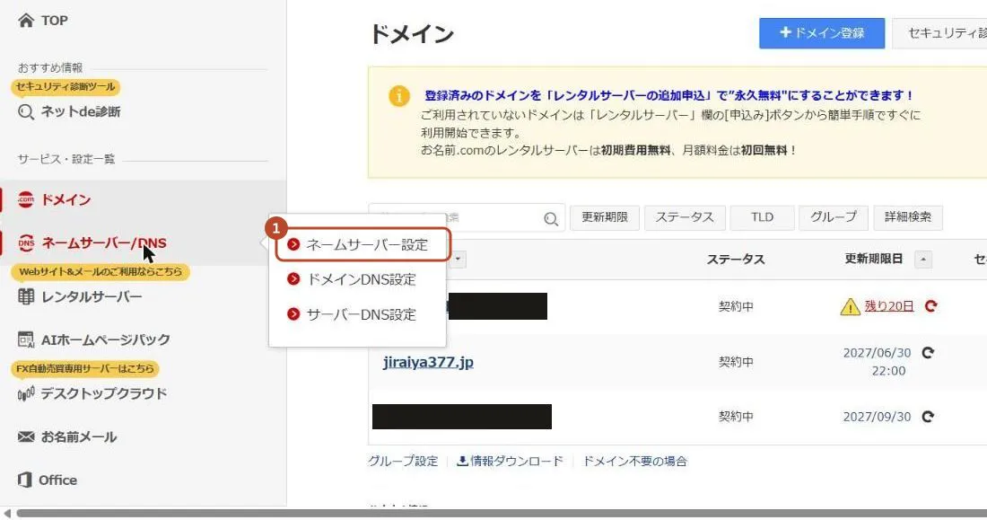Open the グループ filter
This screenshot has height=520, width=987.
coord(834,217)
